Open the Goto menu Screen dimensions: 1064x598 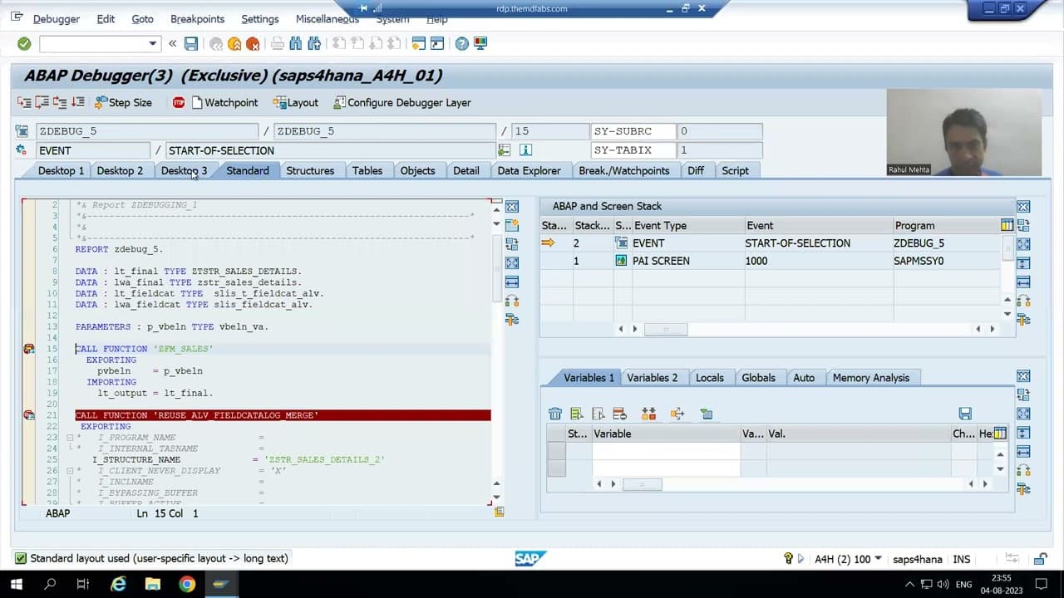coord(142,19)
